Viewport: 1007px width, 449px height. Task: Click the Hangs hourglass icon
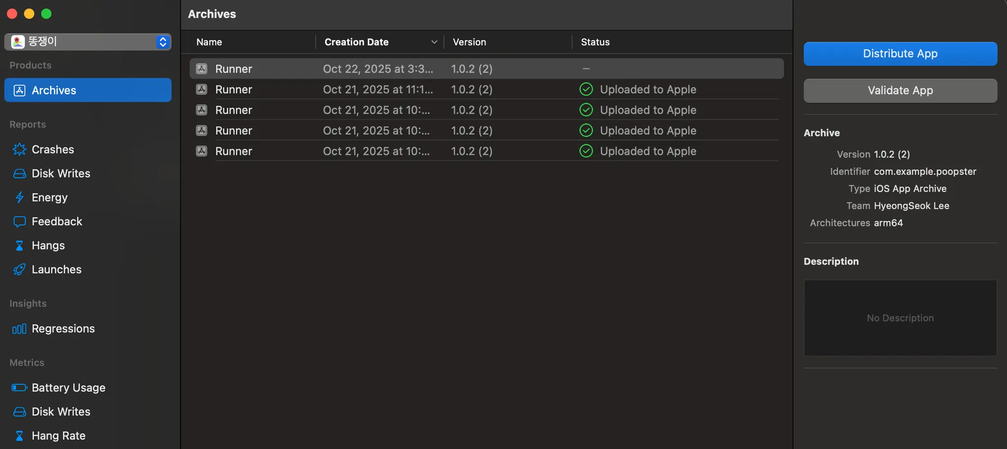(x=19, y=246)
